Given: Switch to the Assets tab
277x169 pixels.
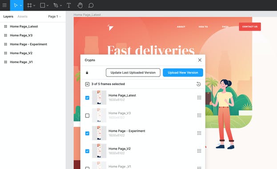Looking at the screenshot, I should pyautogui.click(x=22, y=16).
